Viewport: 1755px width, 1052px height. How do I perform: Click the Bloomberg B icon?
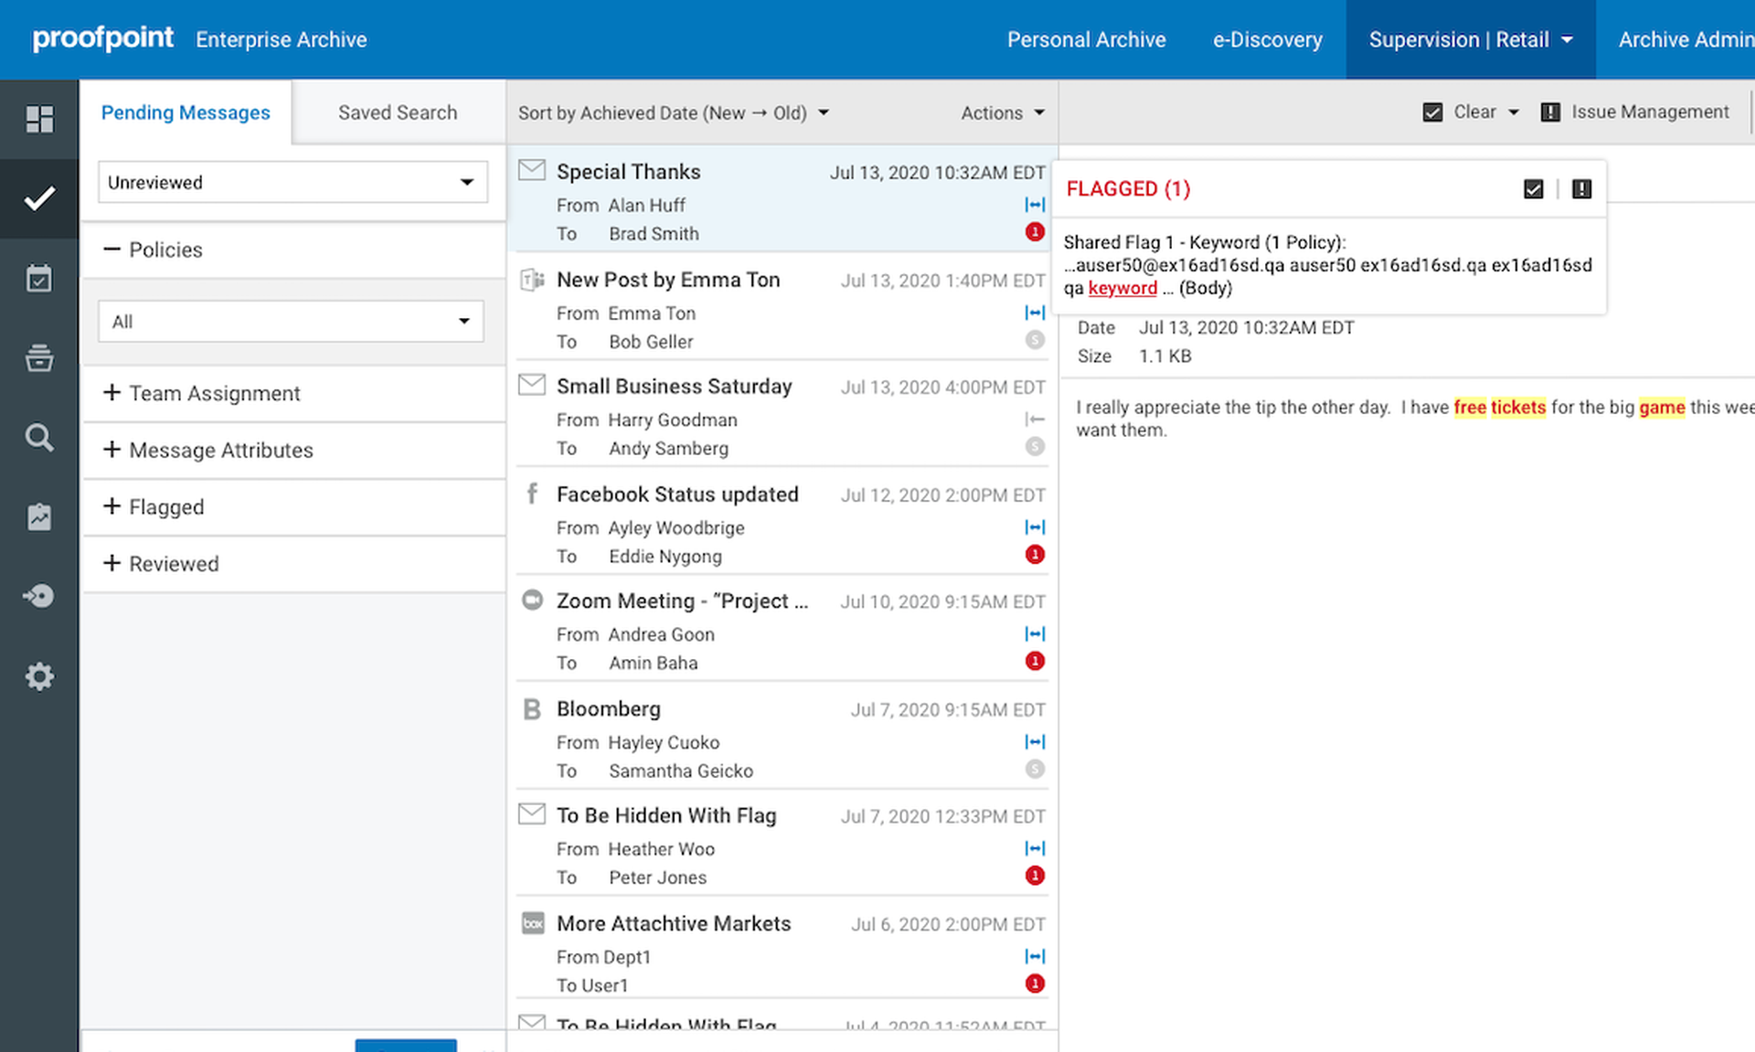pyautogui.click(x=532, y=708)
